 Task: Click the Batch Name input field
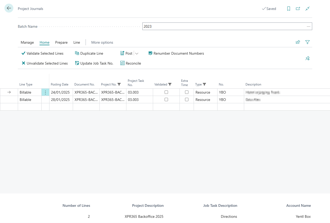(x=222, y=26)
